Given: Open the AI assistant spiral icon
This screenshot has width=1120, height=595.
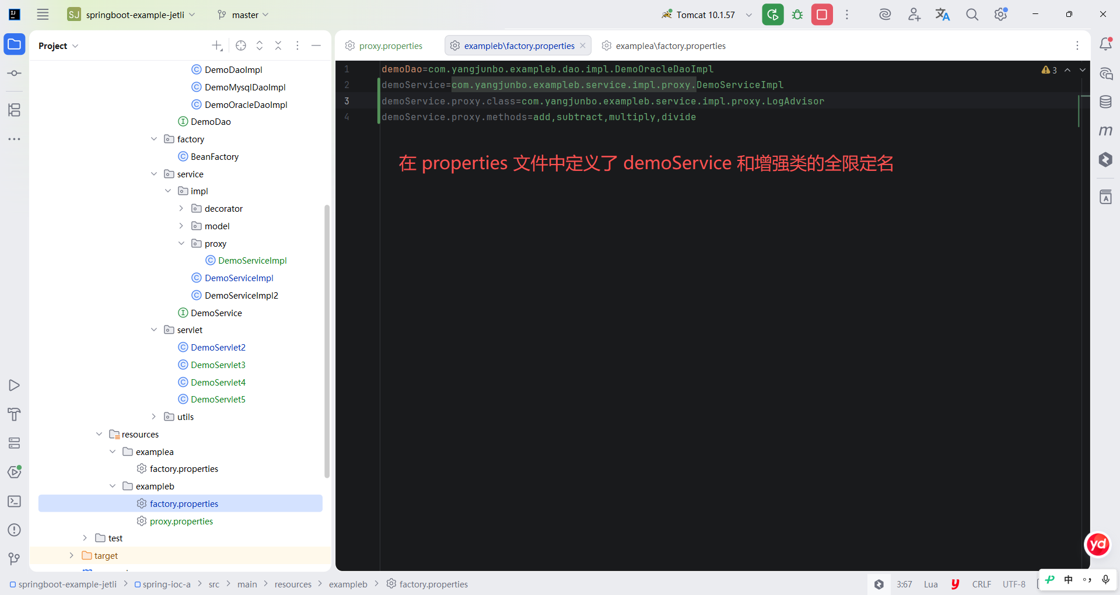Looking at the screenshot, I should click(x=885, y=15).
